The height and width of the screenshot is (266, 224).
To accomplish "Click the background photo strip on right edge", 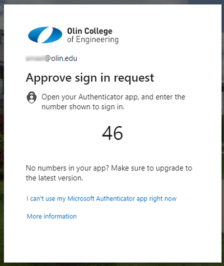I will [223, 133].
